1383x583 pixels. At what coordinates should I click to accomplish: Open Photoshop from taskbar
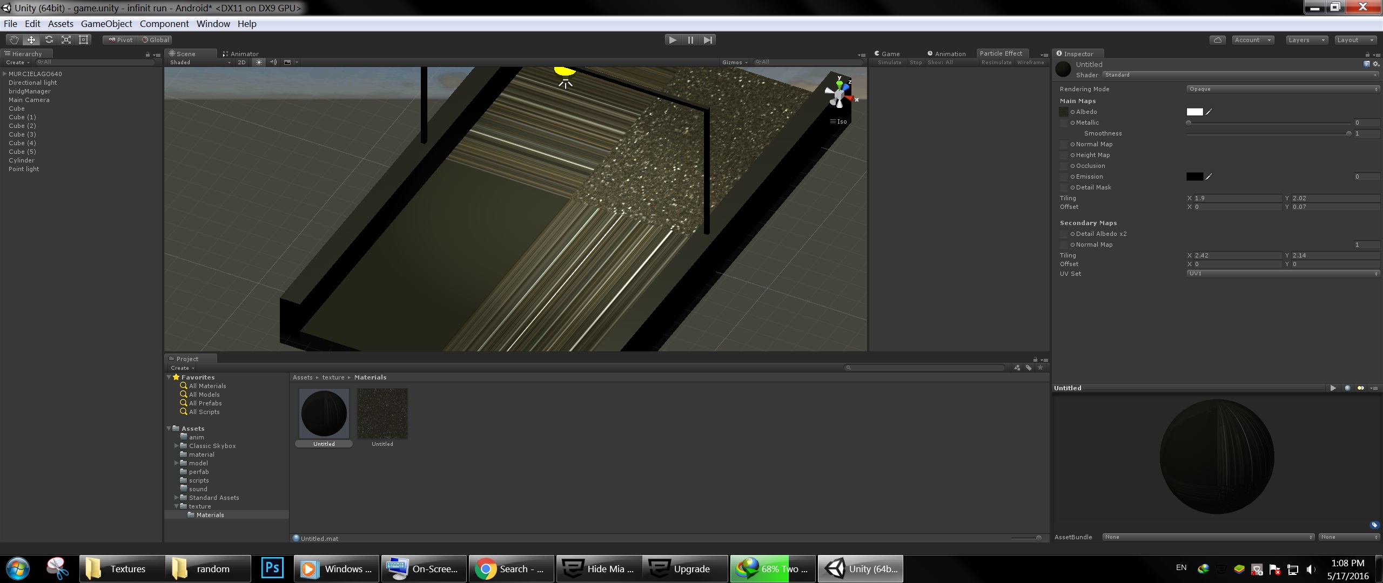coord(272,568)
